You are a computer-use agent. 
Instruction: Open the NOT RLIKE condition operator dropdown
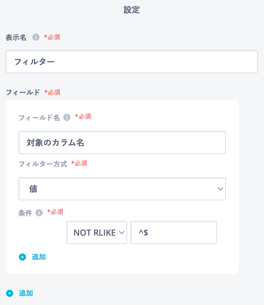point(97,232)
